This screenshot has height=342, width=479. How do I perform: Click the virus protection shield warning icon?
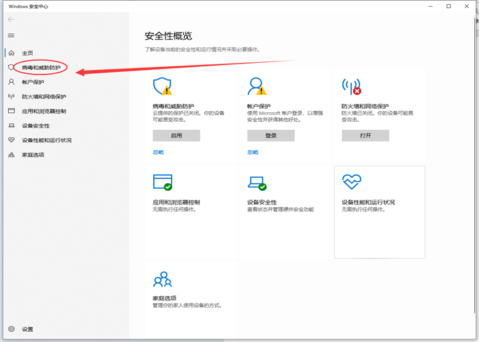(x=162, y=86)
